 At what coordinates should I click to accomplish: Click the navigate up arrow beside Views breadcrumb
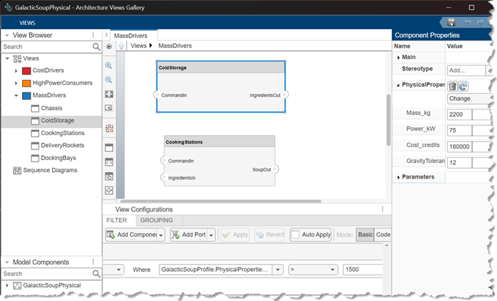[122, 46]
